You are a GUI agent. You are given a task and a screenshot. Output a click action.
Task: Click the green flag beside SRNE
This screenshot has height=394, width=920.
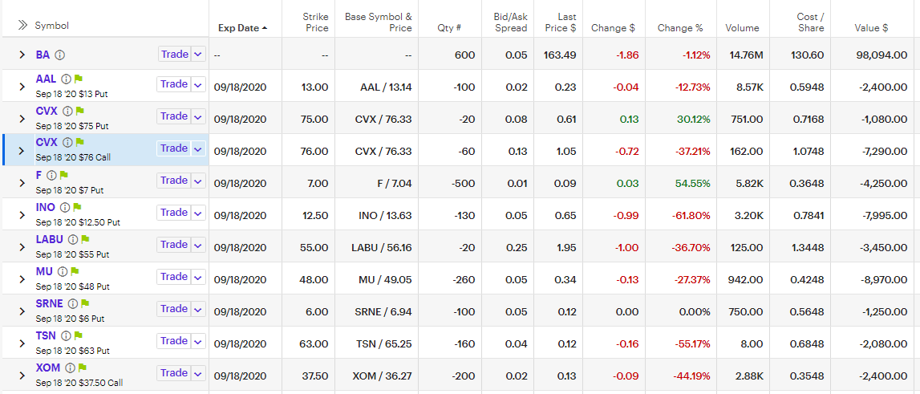coord(85,303)
